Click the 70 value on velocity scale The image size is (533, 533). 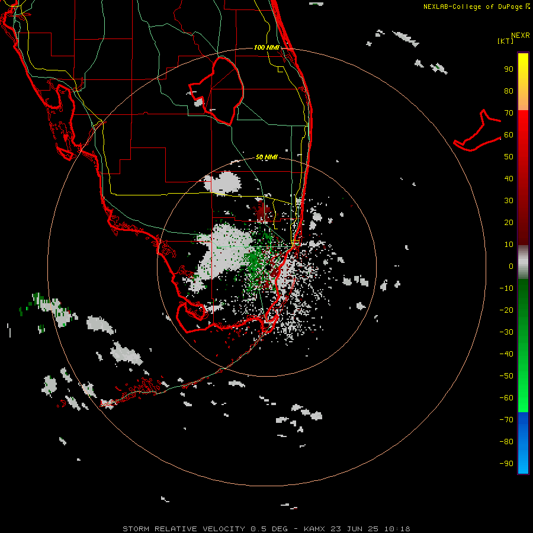tap(509, 113)
